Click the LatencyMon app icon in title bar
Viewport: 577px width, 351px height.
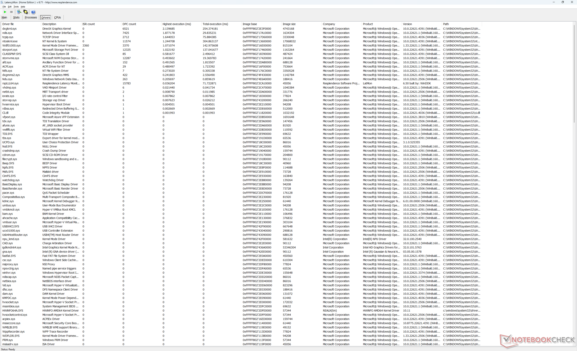click(x=2, y=2)
